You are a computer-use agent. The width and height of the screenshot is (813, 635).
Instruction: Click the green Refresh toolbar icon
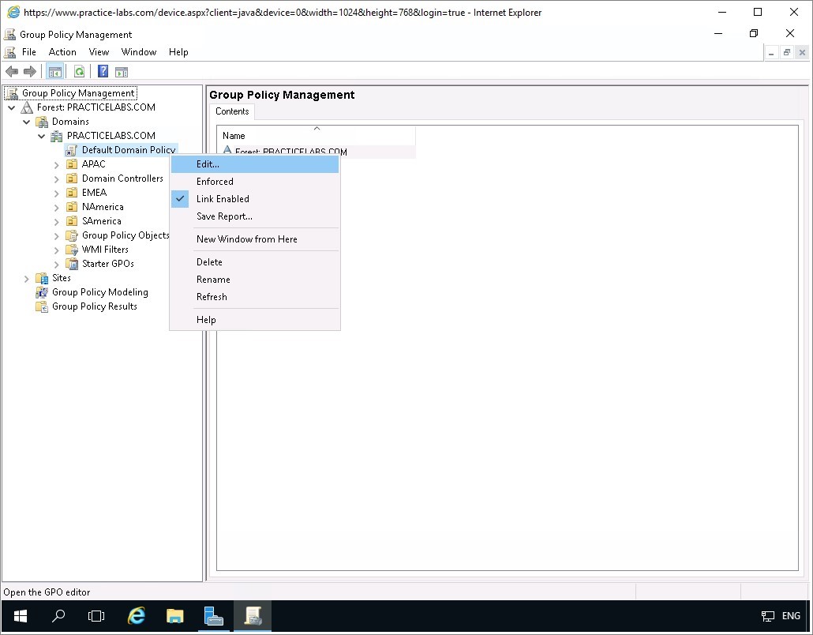[x=79, y=72]
